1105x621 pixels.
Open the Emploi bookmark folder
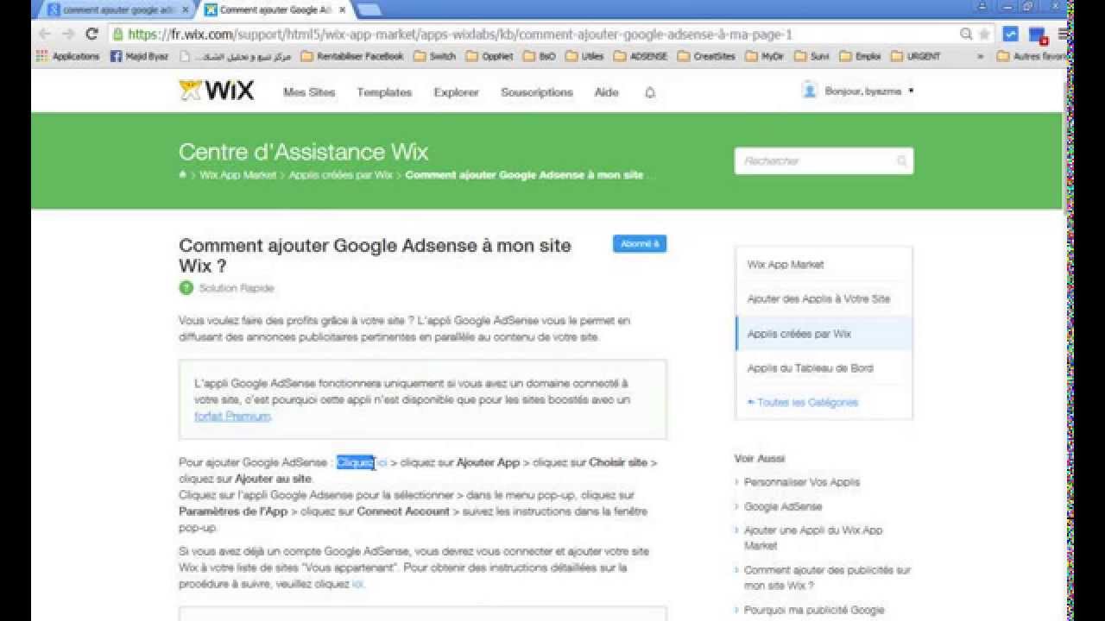860,56
